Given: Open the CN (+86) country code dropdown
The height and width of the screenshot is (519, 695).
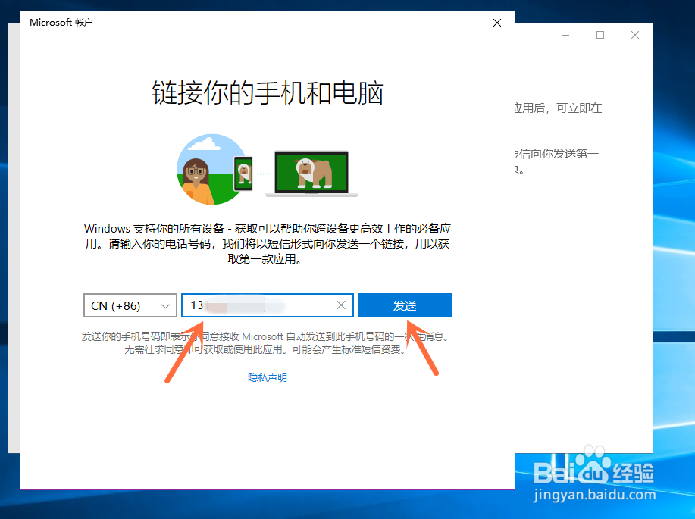Looking at the screenshot, I should click(130, 305).
